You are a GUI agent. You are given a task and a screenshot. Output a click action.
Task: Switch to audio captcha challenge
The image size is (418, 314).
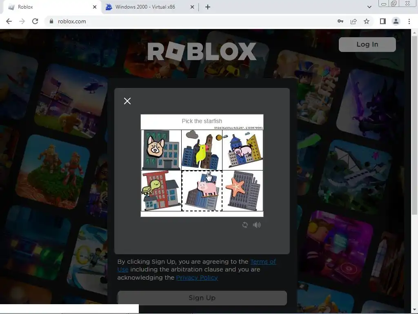(x=257, y=225)
